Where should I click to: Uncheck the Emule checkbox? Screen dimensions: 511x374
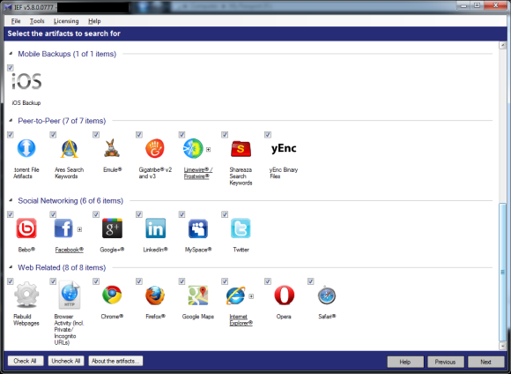[x=96, y=134]
